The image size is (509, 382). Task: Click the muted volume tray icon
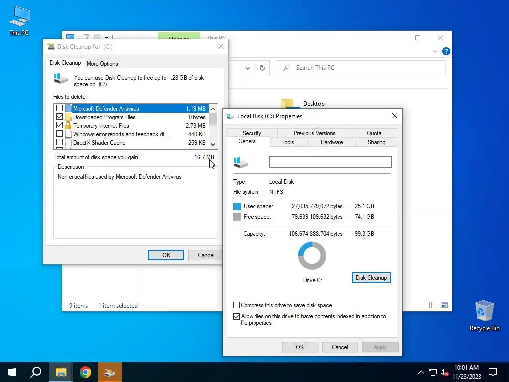[x=444, y=372]
